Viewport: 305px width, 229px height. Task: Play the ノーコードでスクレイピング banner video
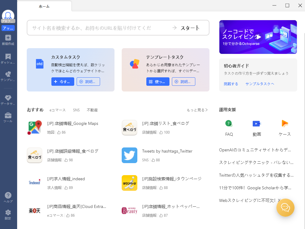[x=258, y=37]
